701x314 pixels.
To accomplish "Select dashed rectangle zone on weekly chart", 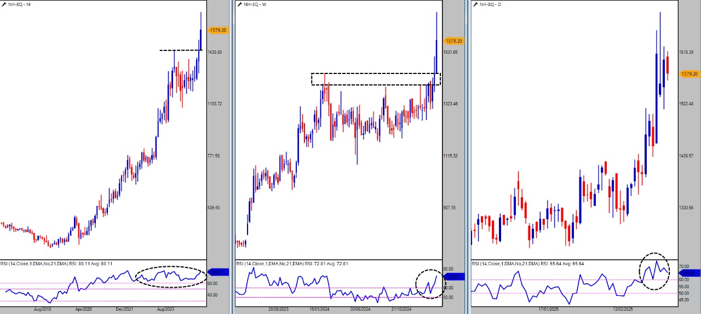I will (x=376, y=73).
